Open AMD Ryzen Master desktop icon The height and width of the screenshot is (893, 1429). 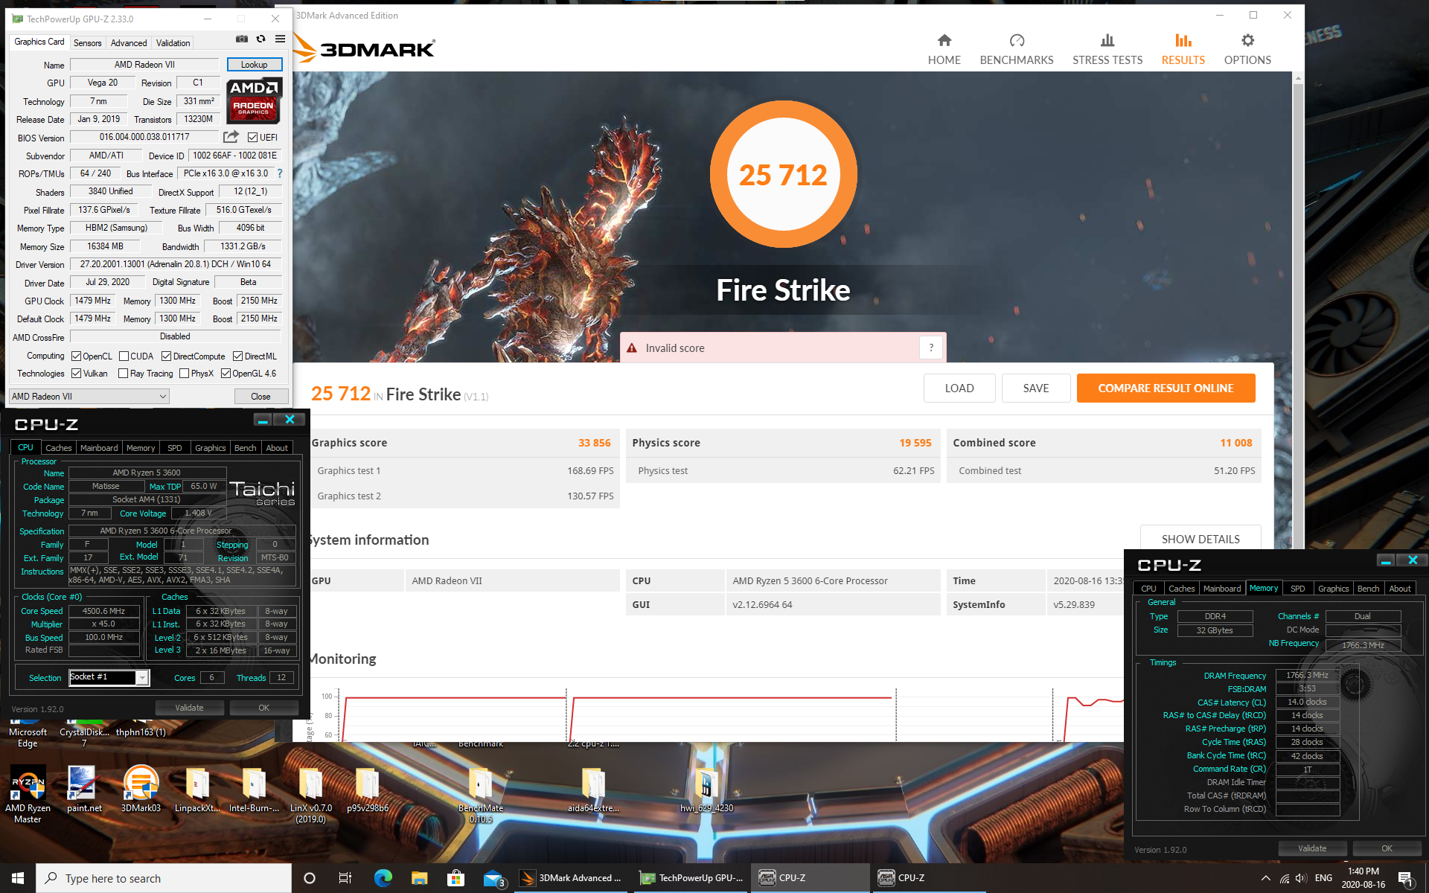[28, 795]
